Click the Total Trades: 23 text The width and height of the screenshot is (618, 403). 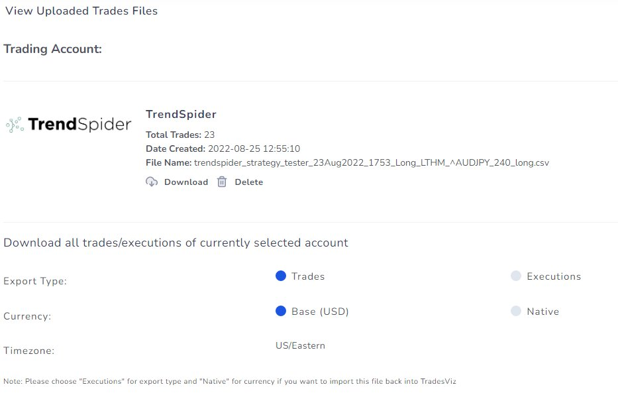(x=180, y=135)
